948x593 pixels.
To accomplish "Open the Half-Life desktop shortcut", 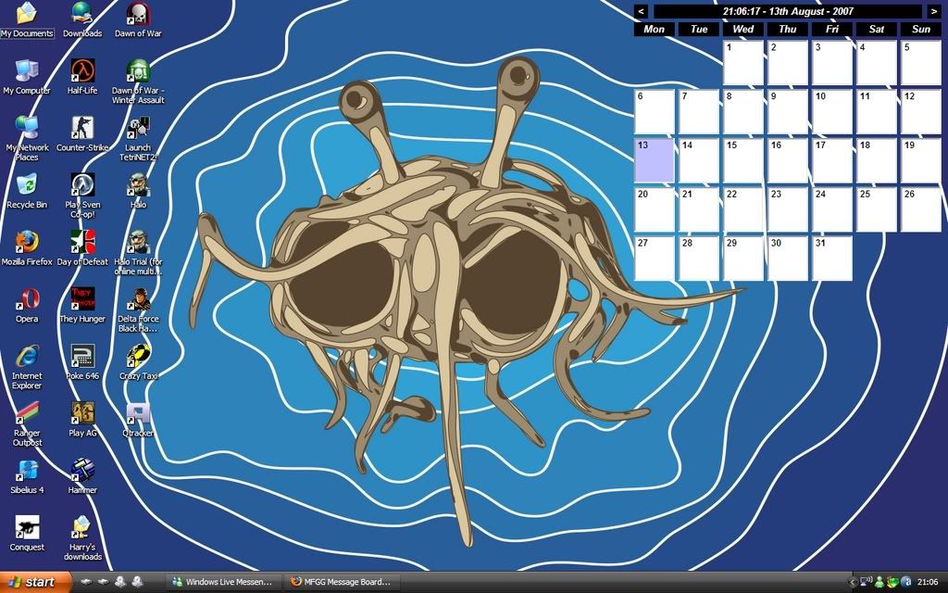I will coord(82,71).
